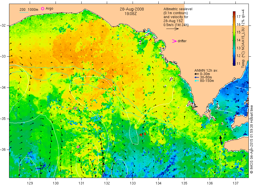The width and height of the screenshot is (255, 187).
Task: Click the magenta drifter arrowhead symbol
Action: 174,41
